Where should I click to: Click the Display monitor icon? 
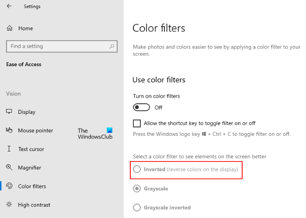click(x=9, y=112)
